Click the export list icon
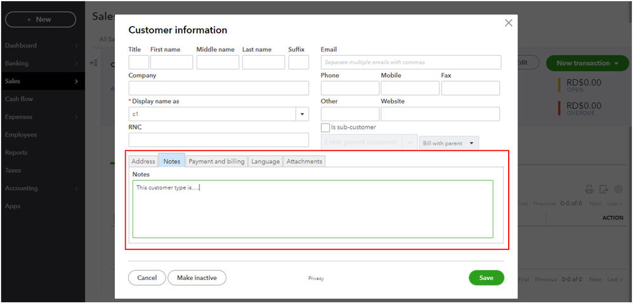 click(604, 189)
